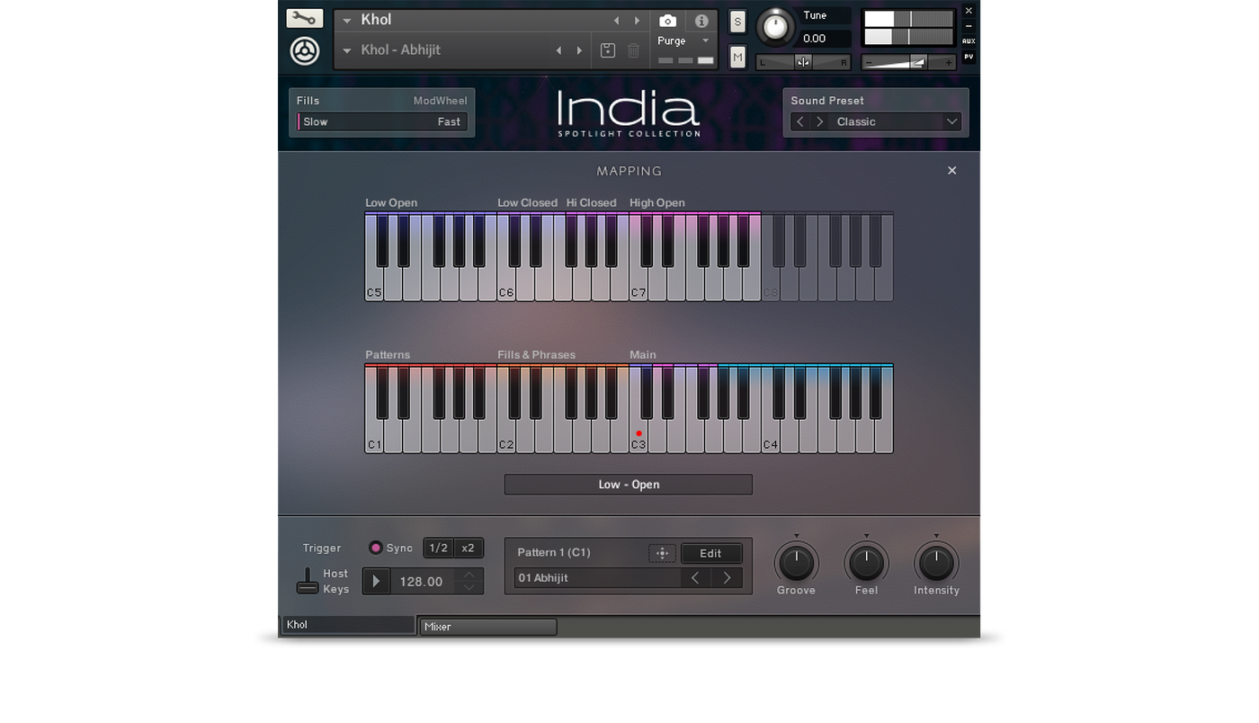Trigger Pattern key C1 on lower keyboard
1259x723 pixels.
[374, 437]
